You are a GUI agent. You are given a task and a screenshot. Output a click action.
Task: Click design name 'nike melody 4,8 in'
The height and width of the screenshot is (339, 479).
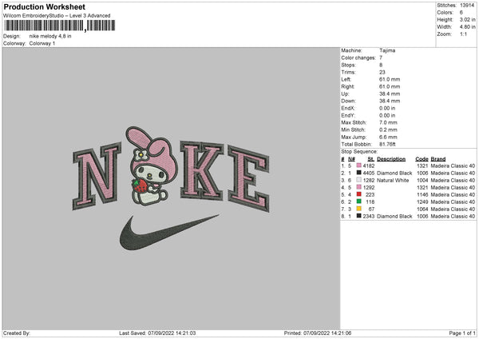[x=50, y=36]
